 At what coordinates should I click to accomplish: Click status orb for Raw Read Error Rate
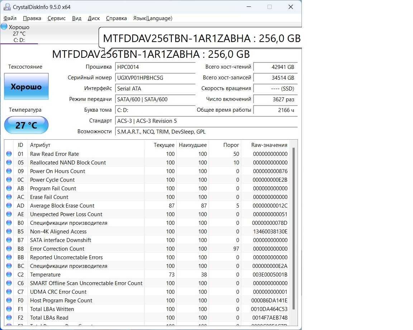click(9, 154)
